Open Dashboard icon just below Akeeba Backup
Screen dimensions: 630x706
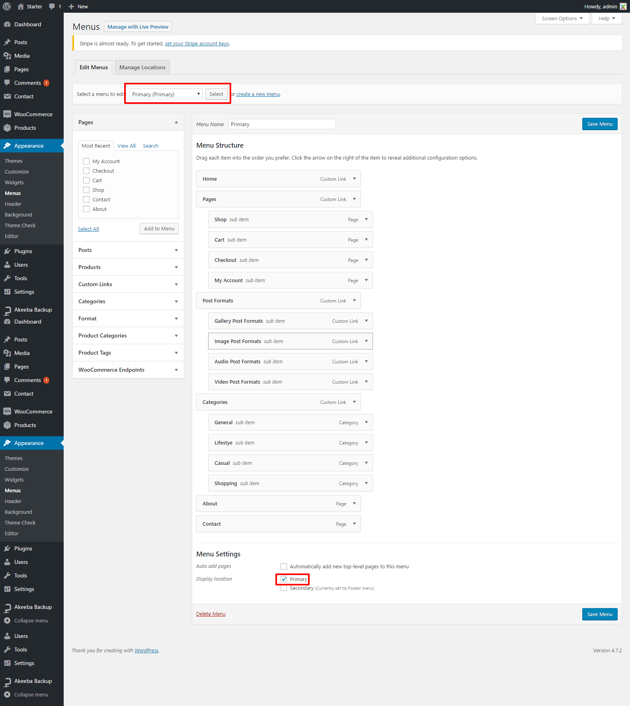coord(7,322)
